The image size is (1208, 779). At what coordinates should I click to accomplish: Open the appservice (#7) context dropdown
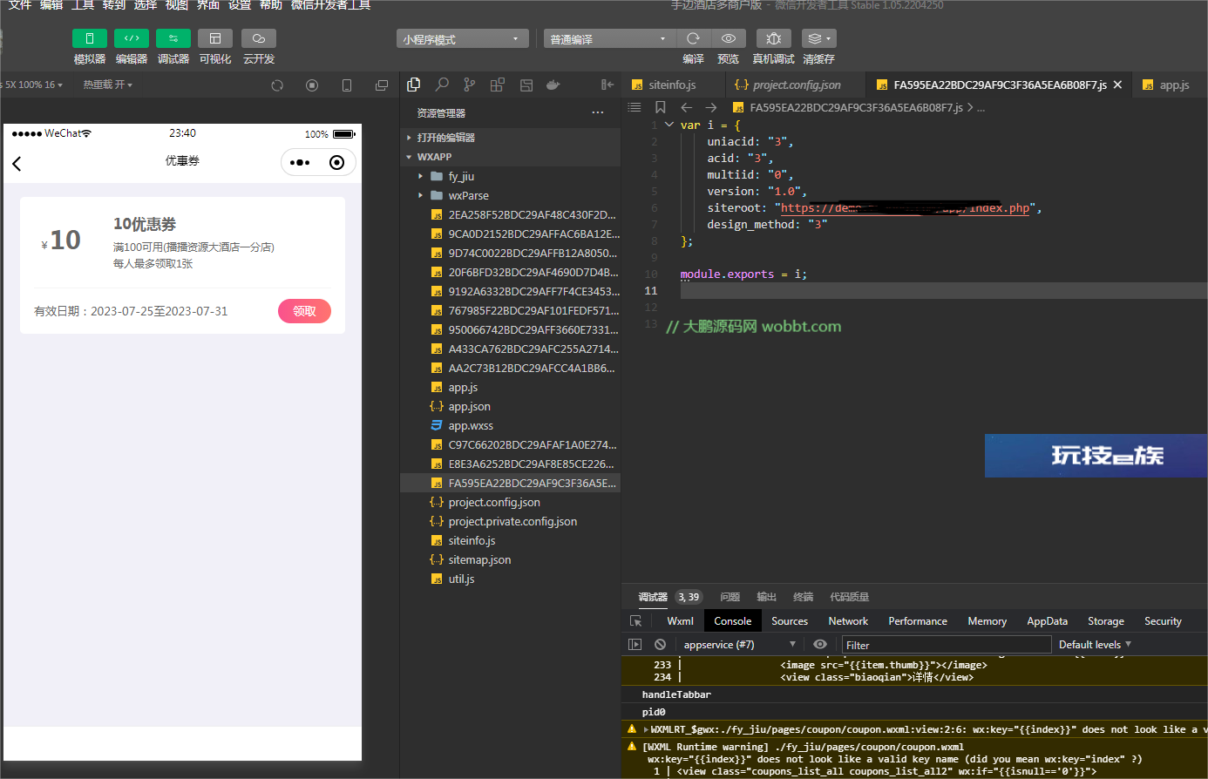click(739, 644)
